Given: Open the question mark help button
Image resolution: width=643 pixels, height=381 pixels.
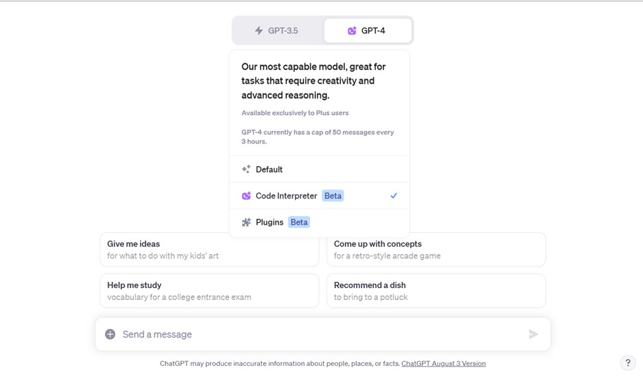Looking at the screenshot, I should (628, 363).
